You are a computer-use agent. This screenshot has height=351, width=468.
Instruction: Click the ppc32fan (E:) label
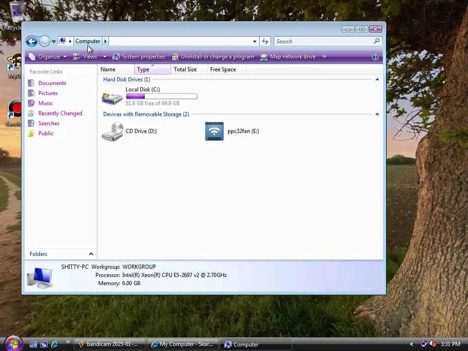(x=243, y=131)
